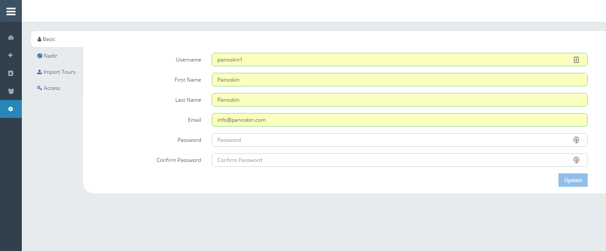
Task: Click the plus icon in sidebar
Action: click(11, 55)
